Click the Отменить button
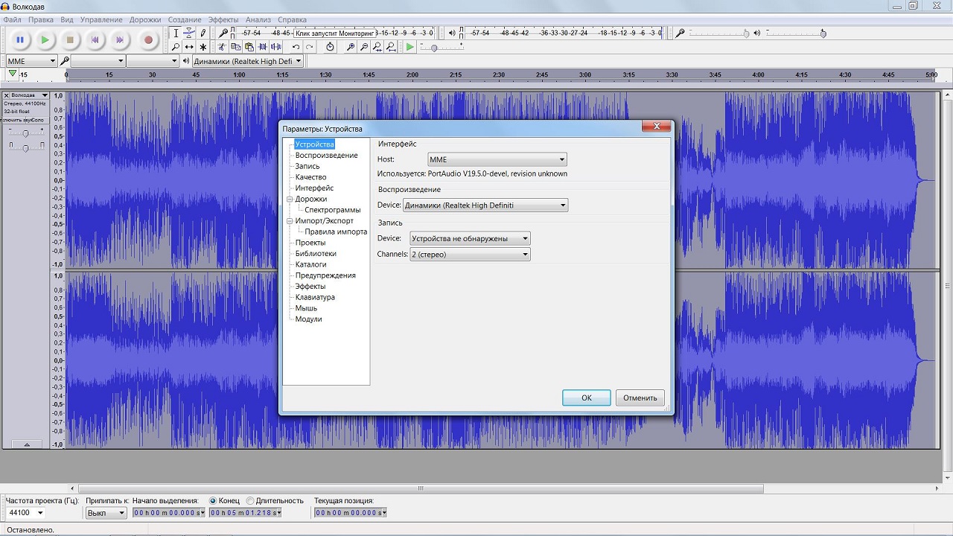This screenshot has height=536, width=953. (x=640, y=398)
